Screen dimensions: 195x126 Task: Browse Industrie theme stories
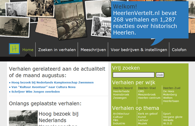(x=119, y=123)
